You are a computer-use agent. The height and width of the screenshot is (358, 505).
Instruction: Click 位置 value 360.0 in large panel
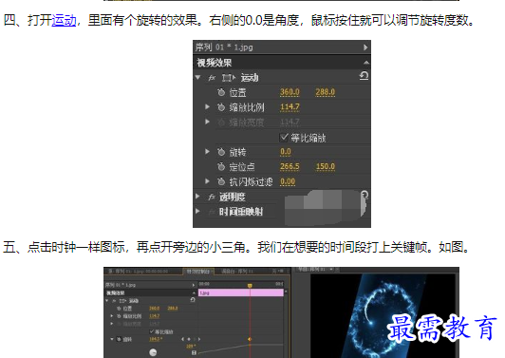click(290, 92)
